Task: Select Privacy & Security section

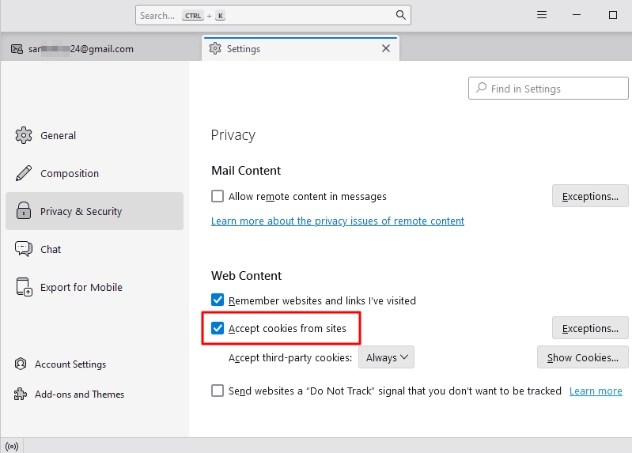Action: pos(94,211)
